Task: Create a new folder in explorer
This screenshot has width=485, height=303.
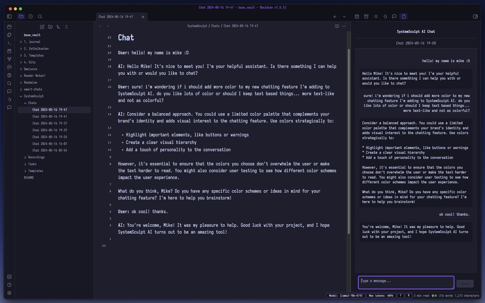Action: point(50,27)
